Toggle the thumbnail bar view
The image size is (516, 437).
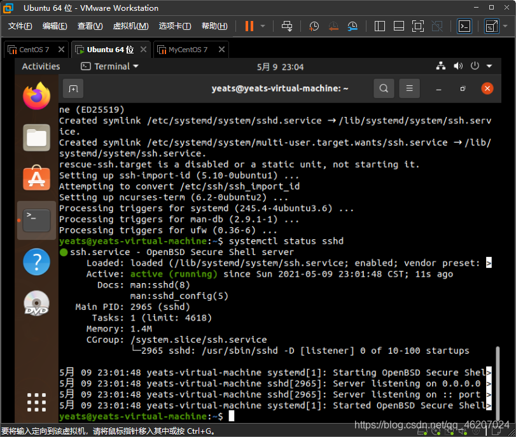399,26
